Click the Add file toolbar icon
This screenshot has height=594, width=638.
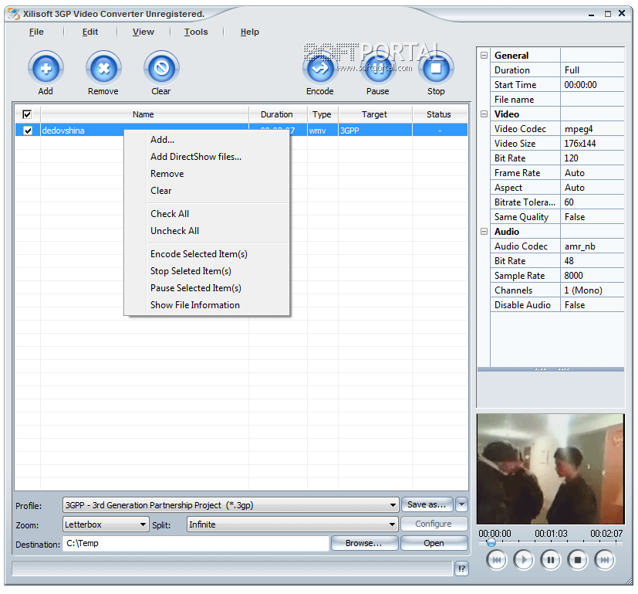[x=46, y=68]
